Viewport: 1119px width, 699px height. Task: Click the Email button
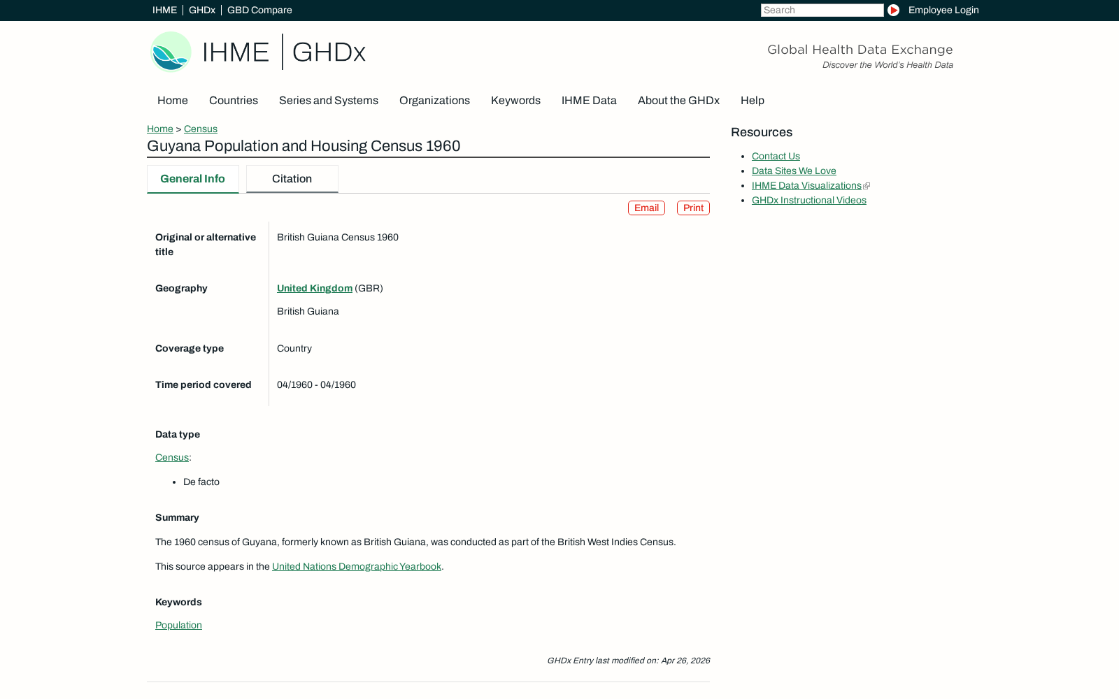coord(646,208)
